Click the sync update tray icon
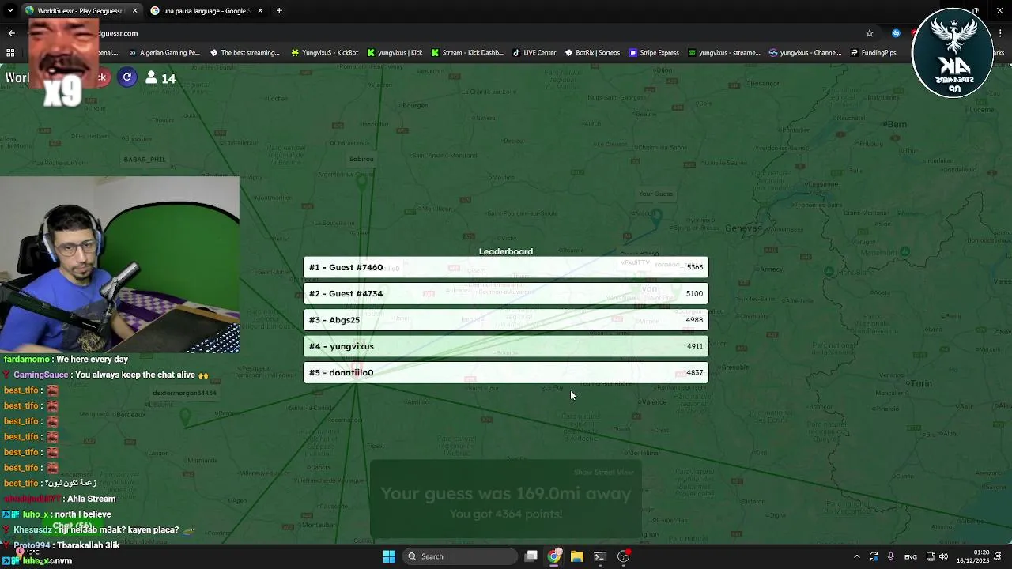 [874, 556]
